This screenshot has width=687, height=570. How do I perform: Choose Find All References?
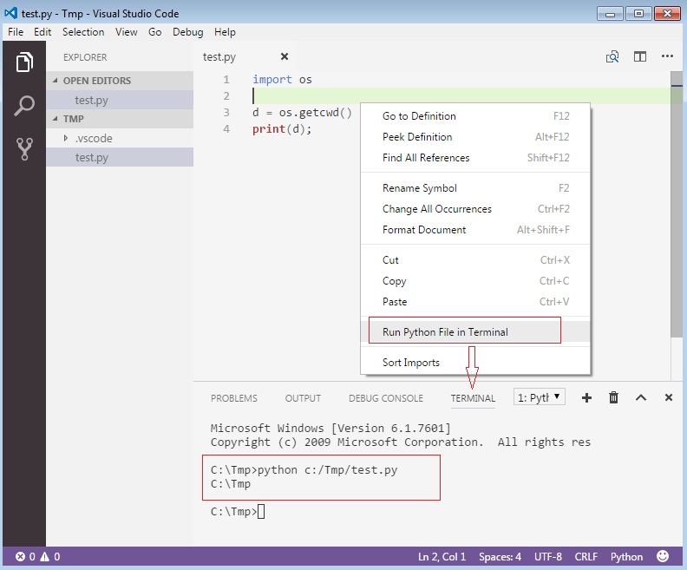[x=475, y=158]
